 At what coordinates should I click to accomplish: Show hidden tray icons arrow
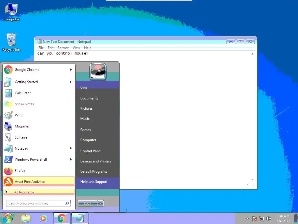(x=247, y=218)
